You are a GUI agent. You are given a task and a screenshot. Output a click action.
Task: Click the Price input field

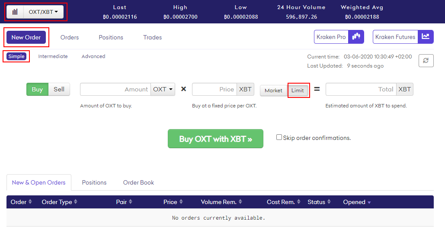(x=214, y=89)
